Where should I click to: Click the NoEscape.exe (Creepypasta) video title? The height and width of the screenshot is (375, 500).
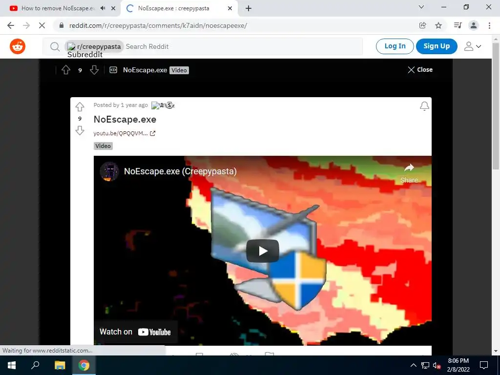180,171
